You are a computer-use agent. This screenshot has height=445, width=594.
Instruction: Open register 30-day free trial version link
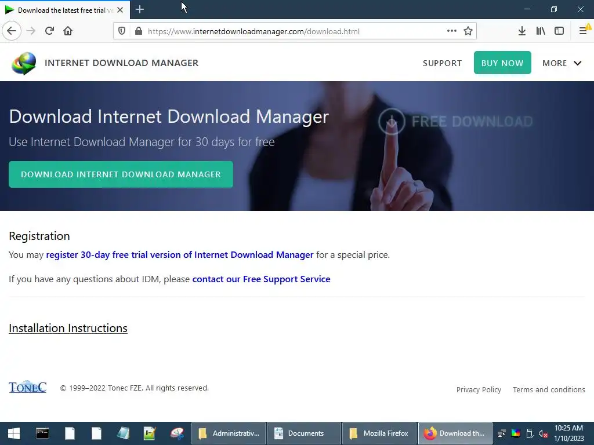[180, 255]
